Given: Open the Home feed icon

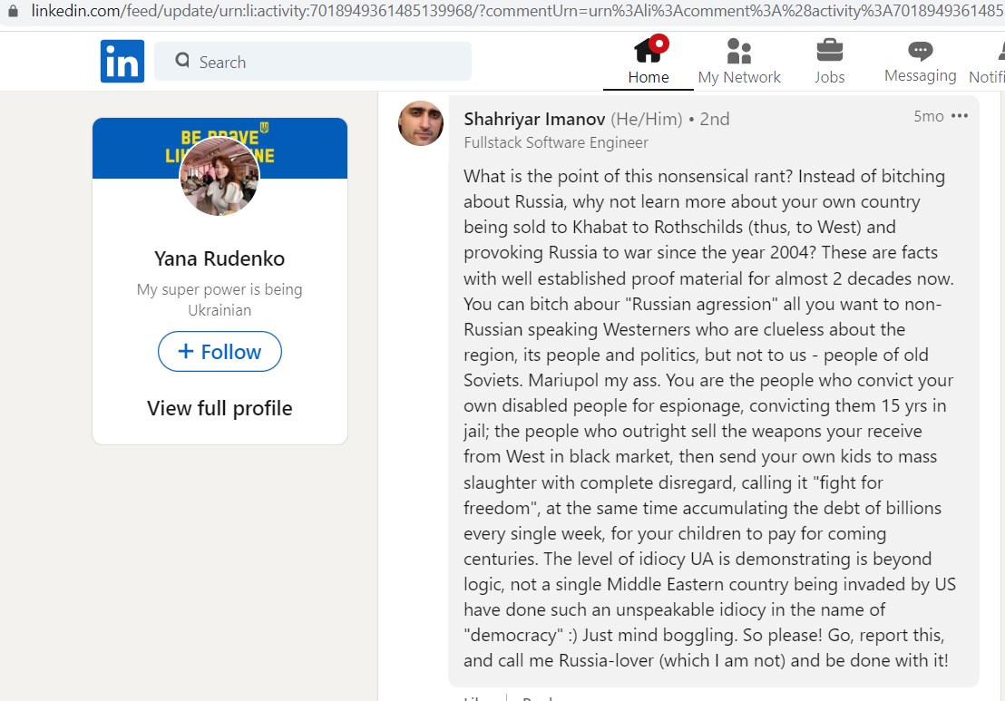Looking at the screenshot, I should point(648,52).
